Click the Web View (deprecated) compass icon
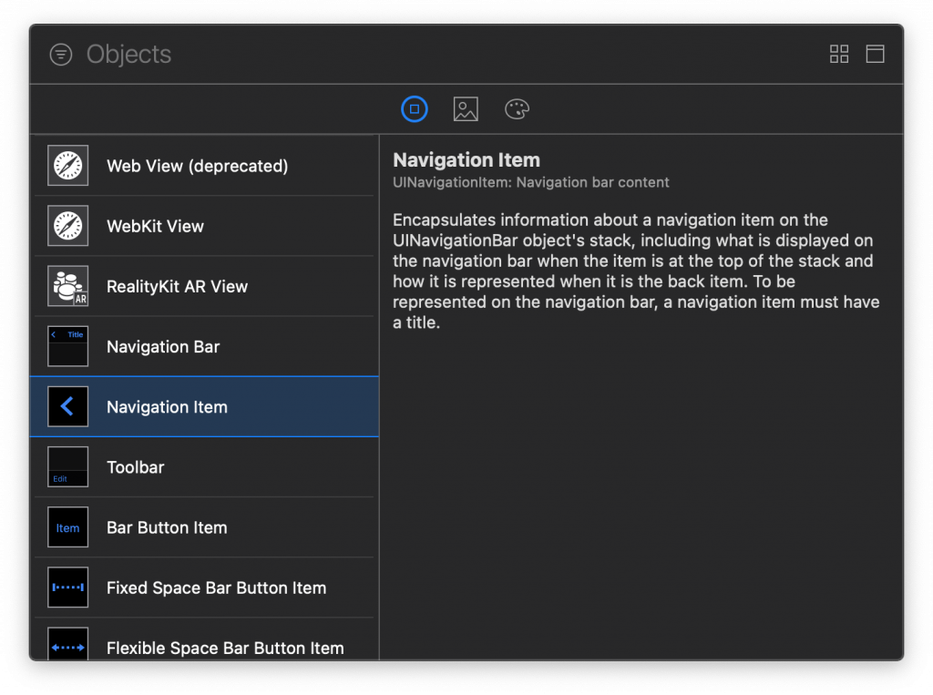 tap(68, 166)
